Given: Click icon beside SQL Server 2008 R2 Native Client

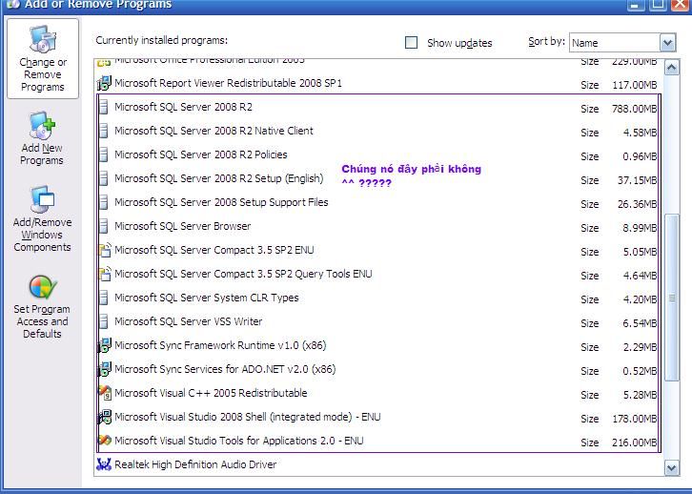Looking at the screenshot, I should 104,131.
